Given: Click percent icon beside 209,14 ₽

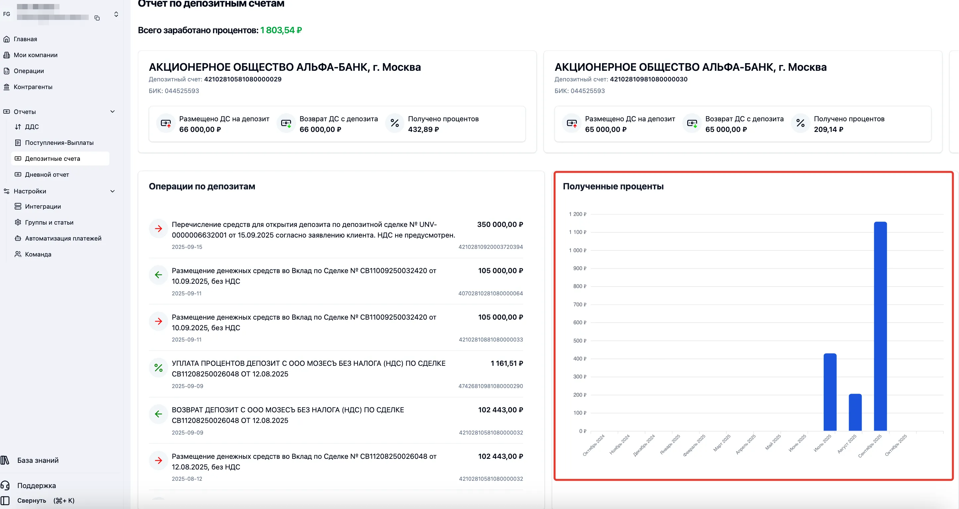Looking at the screenshot, I should coord(800,123).
